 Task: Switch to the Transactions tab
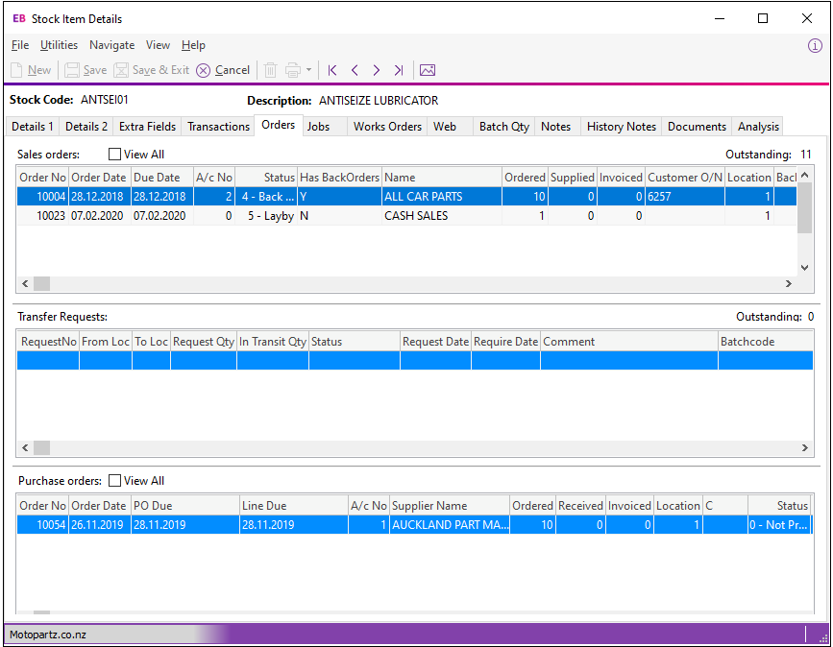point(218,127)
